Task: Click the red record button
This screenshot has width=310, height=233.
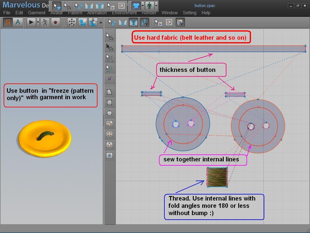Action: click(55, 22)
